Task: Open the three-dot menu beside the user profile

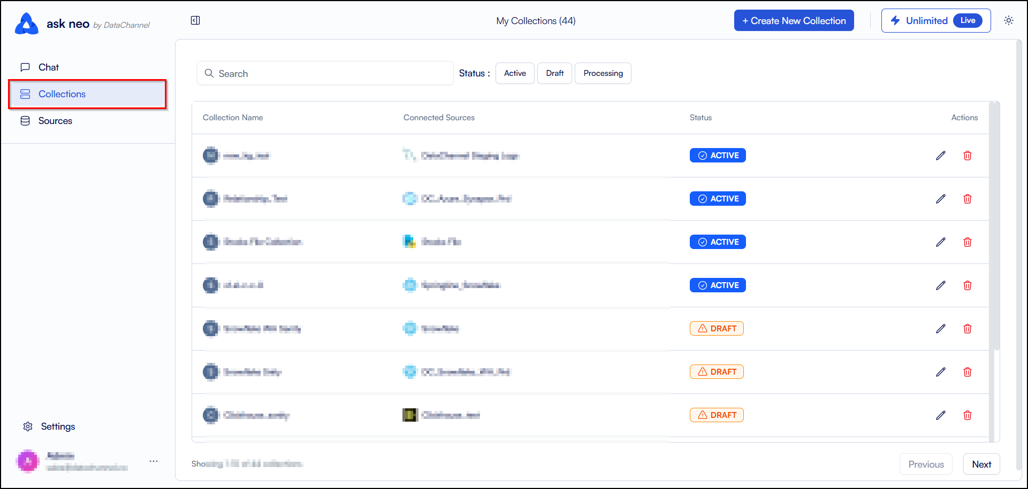Action: point(154,461)
